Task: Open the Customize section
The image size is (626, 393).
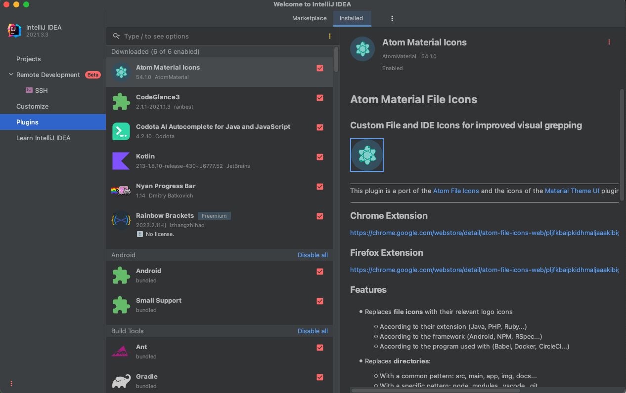Action: (33, 106)
